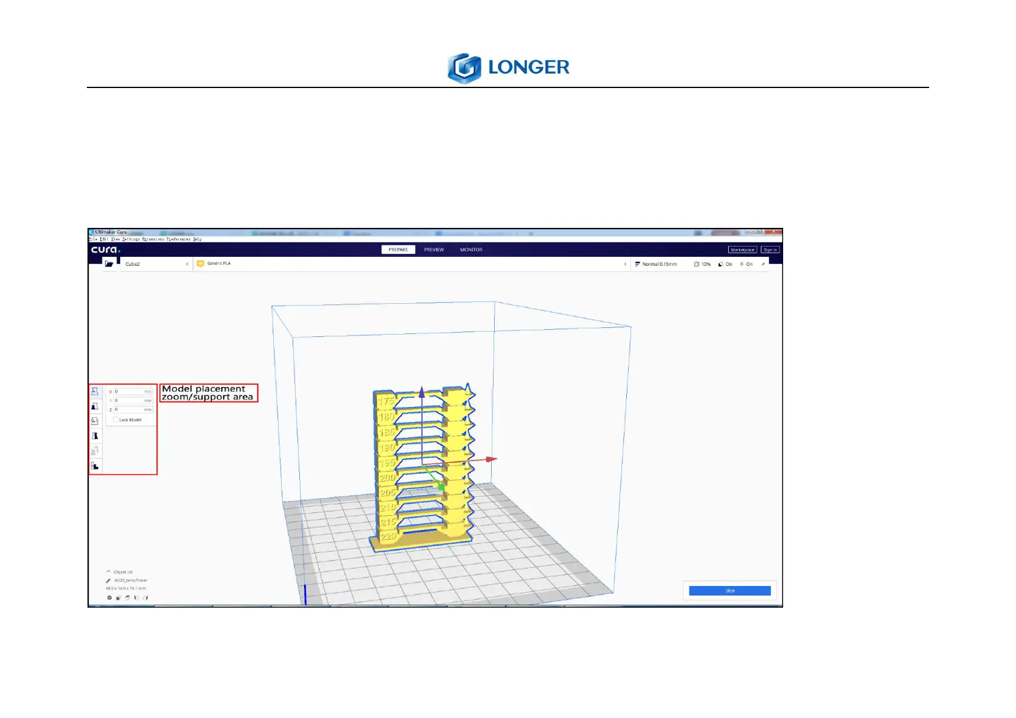Switch to the PREPARE stage tab

coord(398,250)
